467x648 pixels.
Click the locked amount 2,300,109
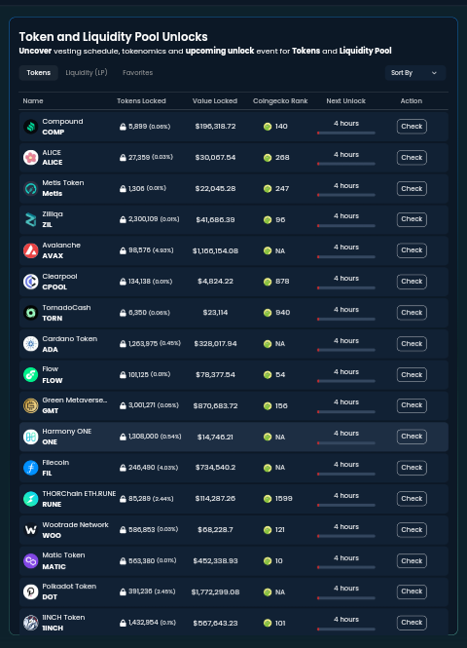143,219
